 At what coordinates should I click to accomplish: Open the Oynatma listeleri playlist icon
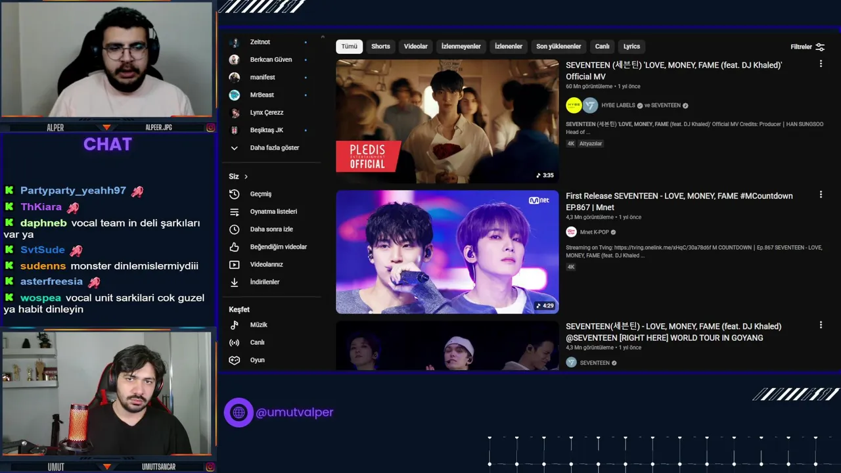click(235, 212)
